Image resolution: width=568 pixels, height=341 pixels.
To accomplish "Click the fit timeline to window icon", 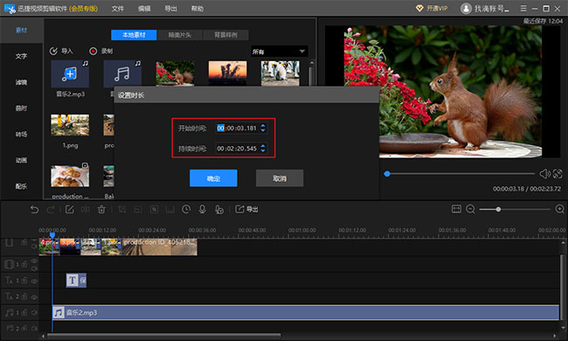I will (x=456, y=209).
